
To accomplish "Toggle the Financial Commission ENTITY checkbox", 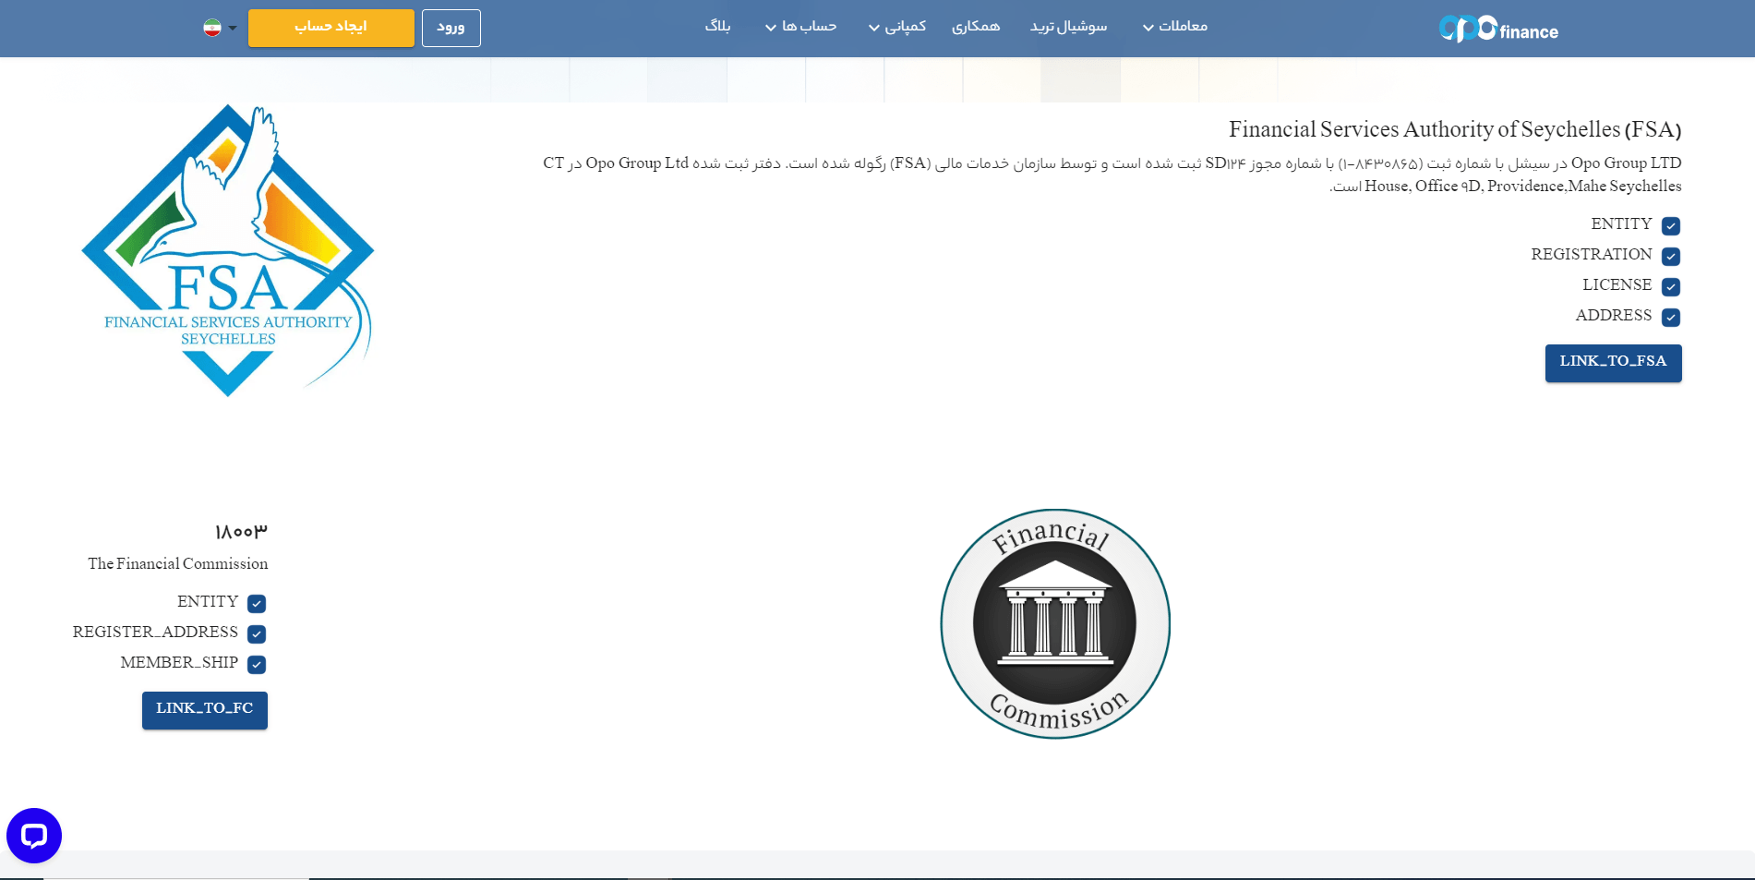I will (257, 603).
